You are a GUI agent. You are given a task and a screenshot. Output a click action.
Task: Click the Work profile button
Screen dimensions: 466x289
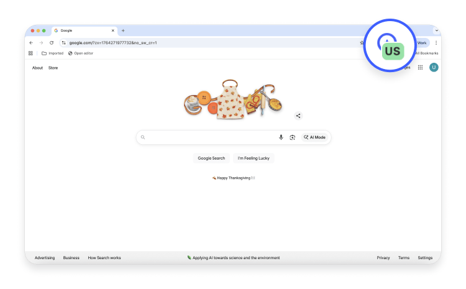[422, 43]
